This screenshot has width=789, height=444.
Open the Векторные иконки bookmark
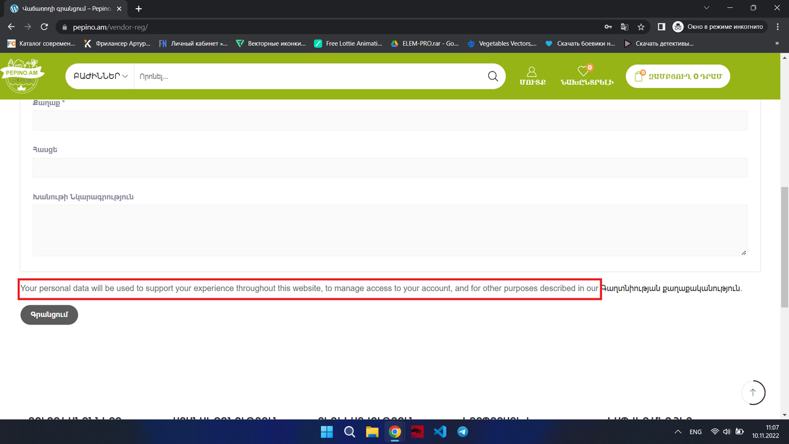point(271,44)
